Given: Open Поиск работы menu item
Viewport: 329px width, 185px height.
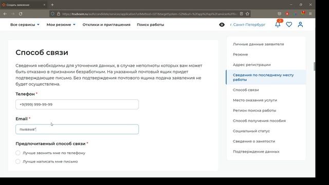Looking at the screenshot, I should 151,25.
